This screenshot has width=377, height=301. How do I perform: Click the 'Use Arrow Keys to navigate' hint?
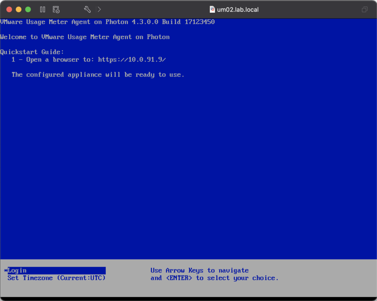tap(200, 270)
